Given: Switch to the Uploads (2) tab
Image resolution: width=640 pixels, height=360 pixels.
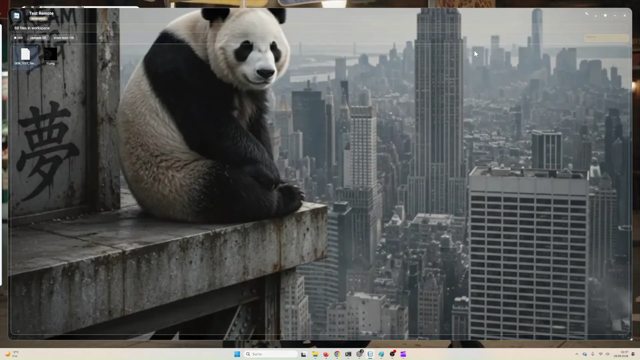Looking at the screenshot, I should pyautogui.click(x=38, y=38).
